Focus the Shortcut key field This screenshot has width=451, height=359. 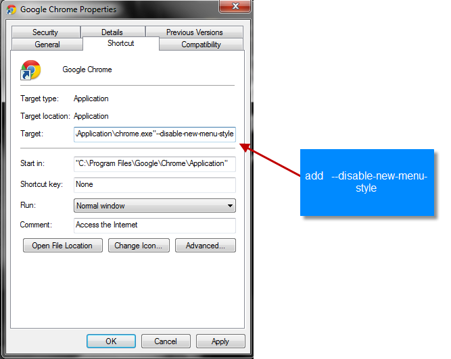click(x=155, y=185)
